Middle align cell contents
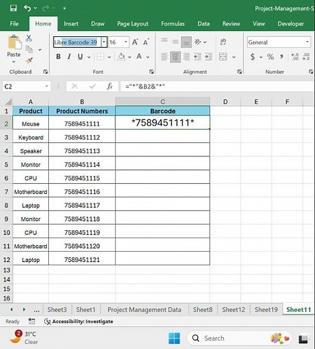This screenshot has height=349, width=315. pos(176,42)
